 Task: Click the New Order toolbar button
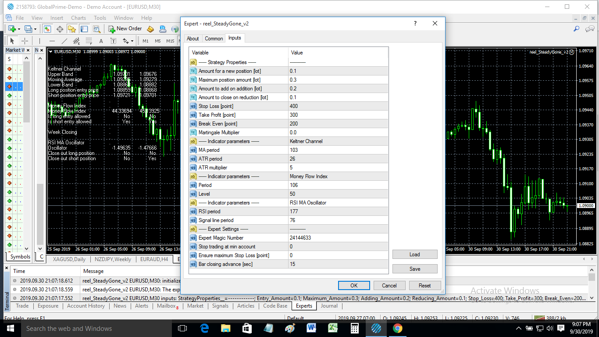click(125, 29)
